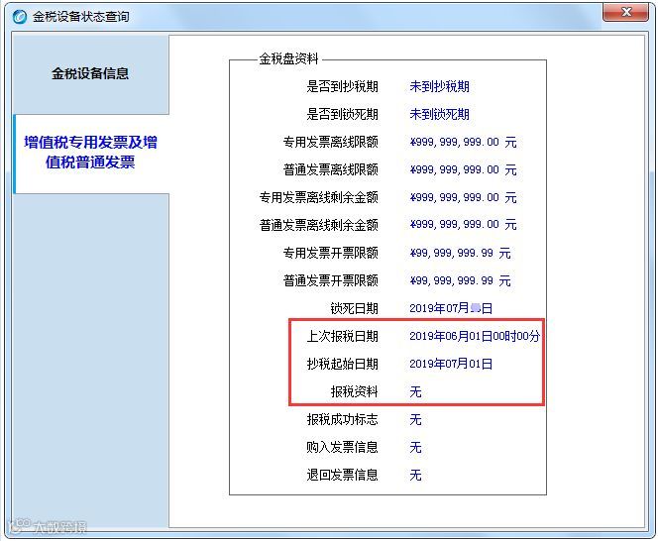This screenshot has width=658, height=541.
Task: Click the 金税盘资料 group title
Action: (288, 58)
